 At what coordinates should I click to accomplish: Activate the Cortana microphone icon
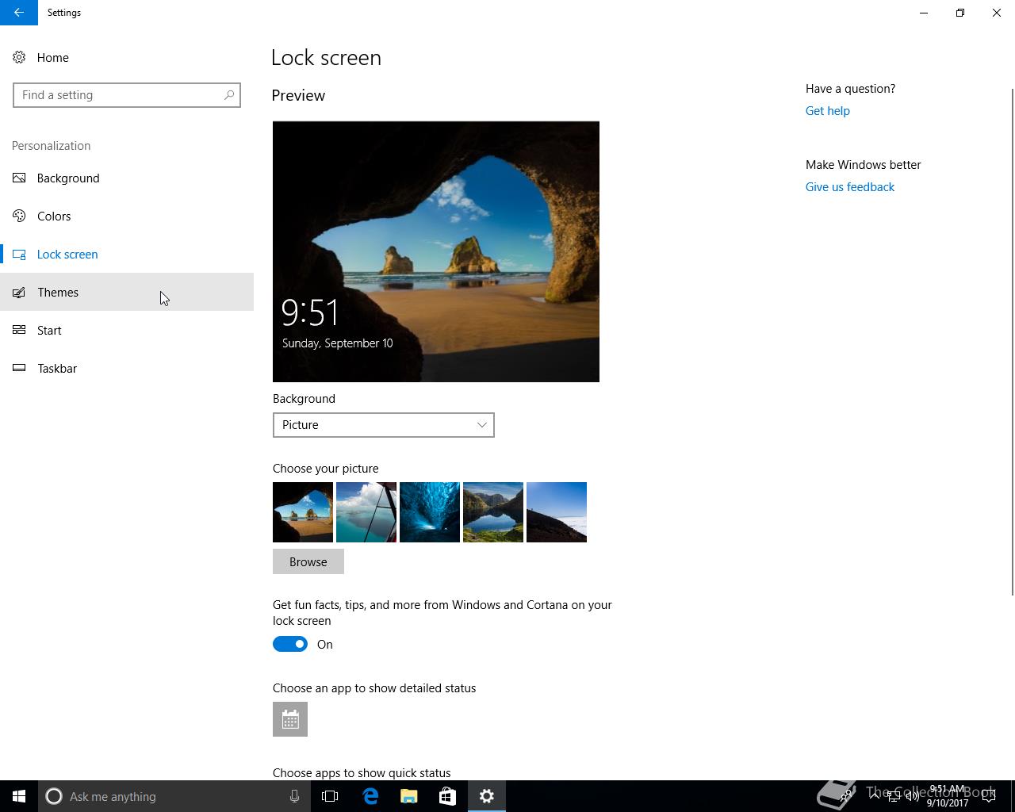[294, 796]
